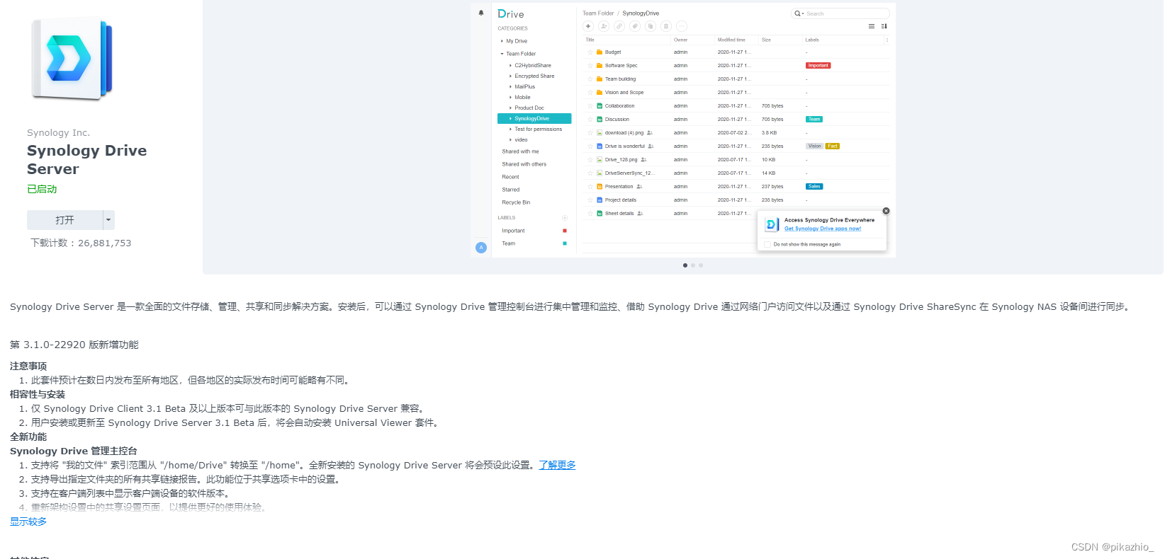The height and width of the screenshot is (559, 1165).
Task: Click the link-sharing icon in Drive toolbar
Action: [619, 26]
